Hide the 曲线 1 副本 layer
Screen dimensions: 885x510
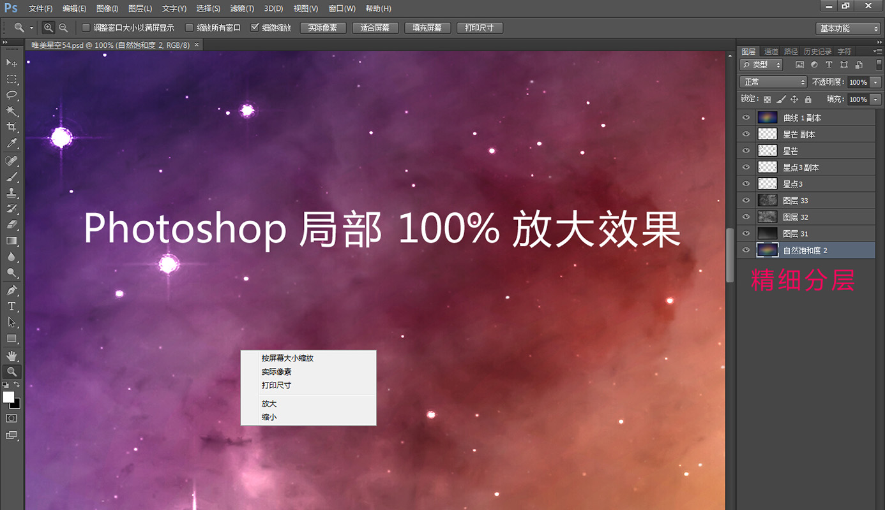(x=746, y=117)
